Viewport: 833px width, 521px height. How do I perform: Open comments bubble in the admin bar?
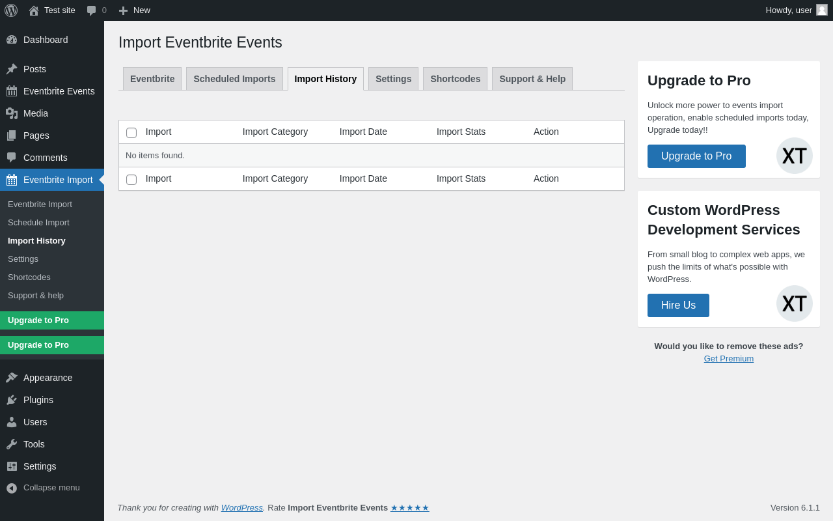[92, 10]
